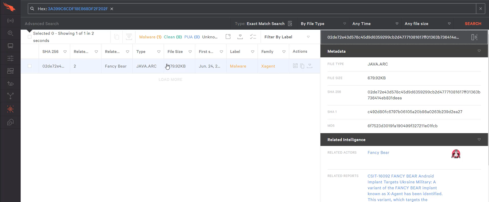The image size is (489, 202).
Task: Collapse the Metadata section
Action: [479, 51]
